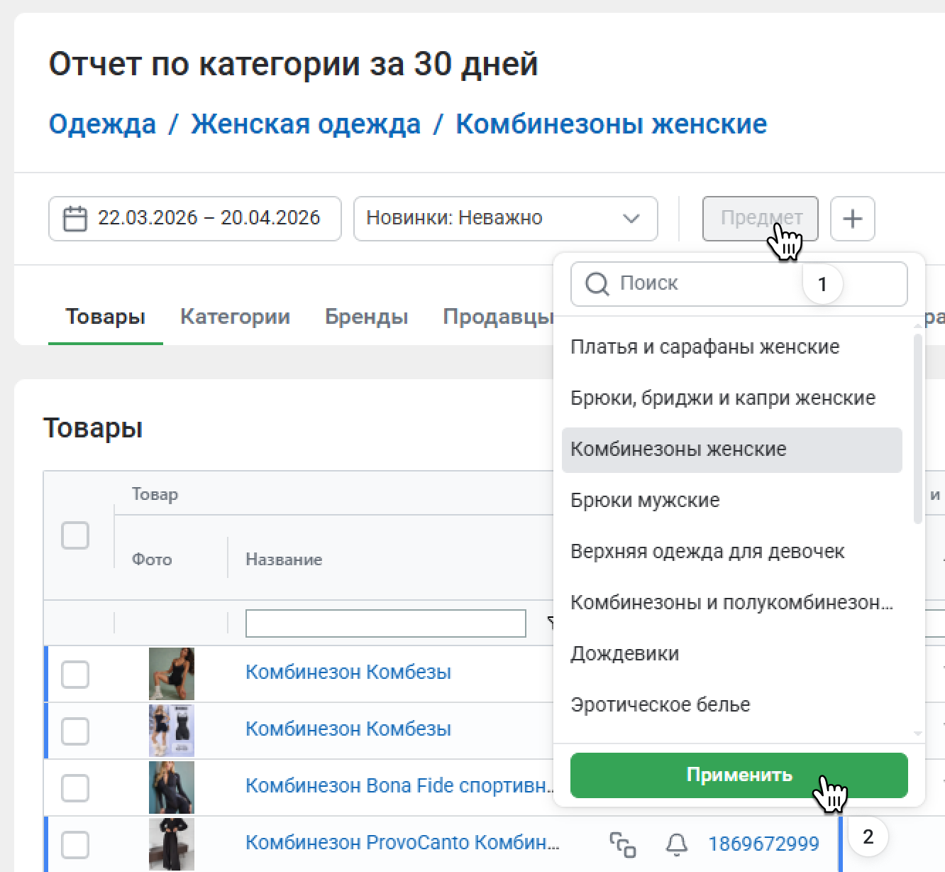
Task: Switch to the Бренды tab
Action: point(366,317)
